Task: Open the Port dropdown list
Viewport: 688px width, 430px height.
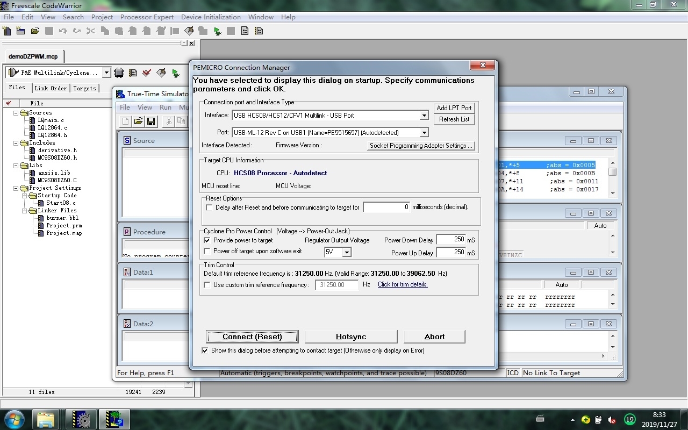Action: point(424,133)
